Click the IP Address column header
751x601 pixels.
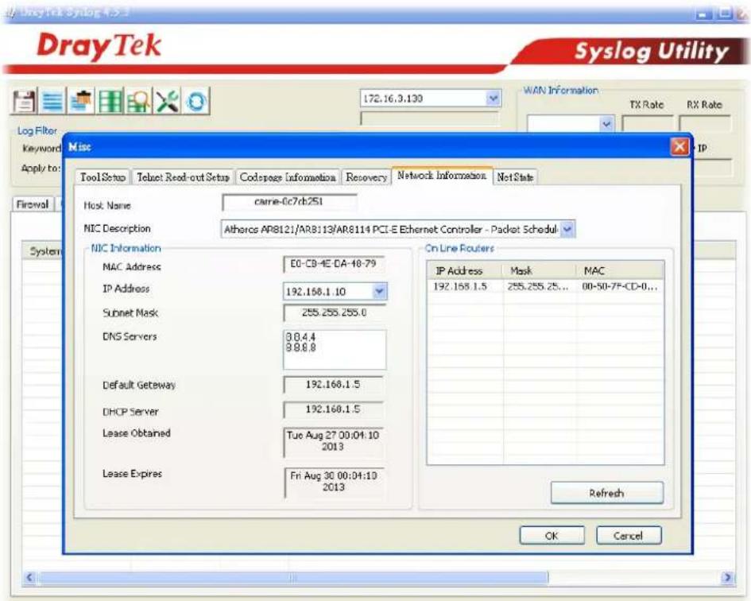click(465, 271)
